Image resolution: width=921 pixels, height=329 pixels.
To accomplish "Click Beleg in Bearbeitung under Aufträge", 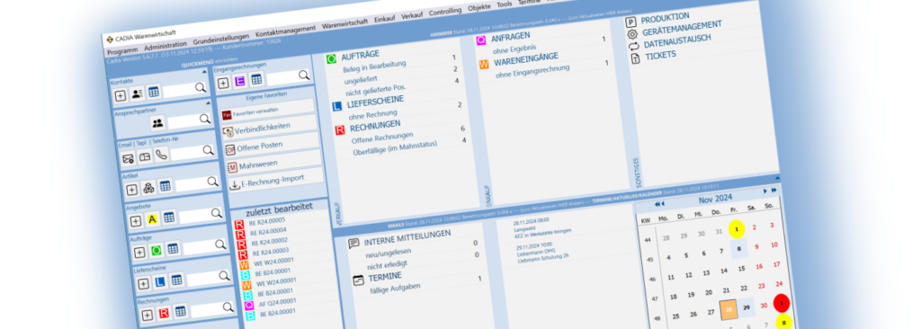I will tap(375, 67).
